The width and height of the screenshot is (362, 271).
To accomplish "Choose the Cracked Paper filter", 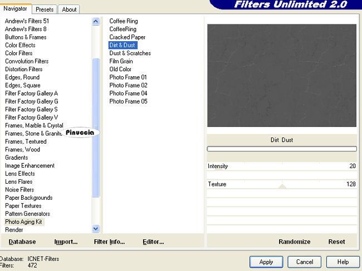I will pyautogui.click(x=128, y=37).
